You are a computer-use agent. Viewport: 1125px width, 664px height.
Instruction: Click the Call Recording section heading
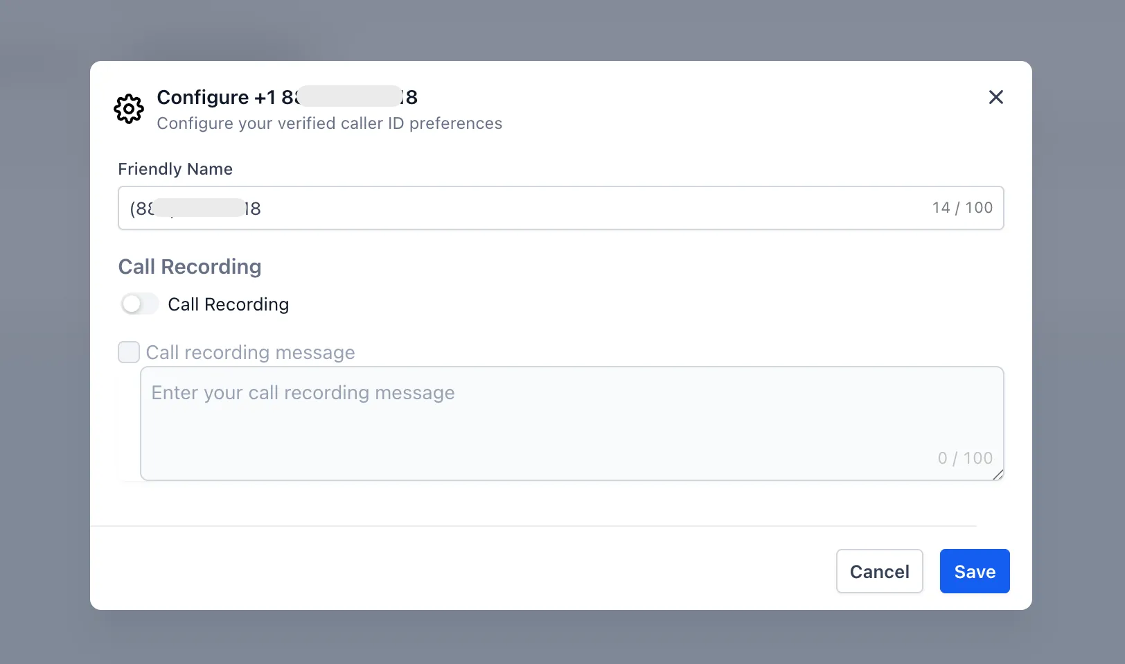[x=190, y=267]
